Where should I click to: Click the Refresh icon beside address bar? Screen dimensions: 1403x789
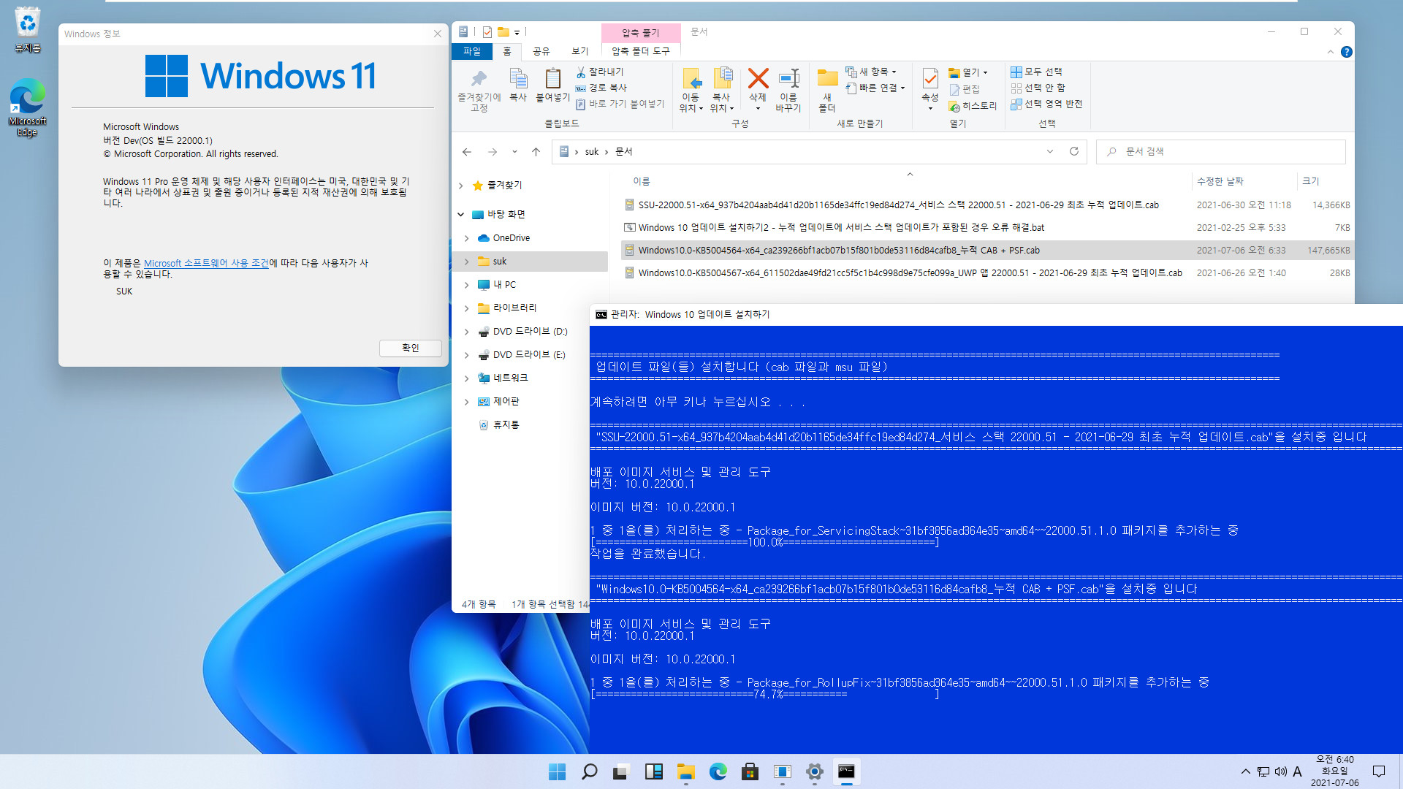click(x=1074, y=151)
